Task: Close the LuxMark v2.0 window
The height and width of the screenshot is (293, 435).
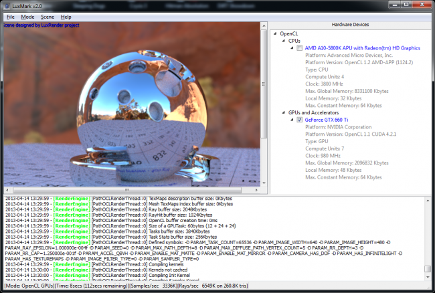Action: [x=422, y=5]
